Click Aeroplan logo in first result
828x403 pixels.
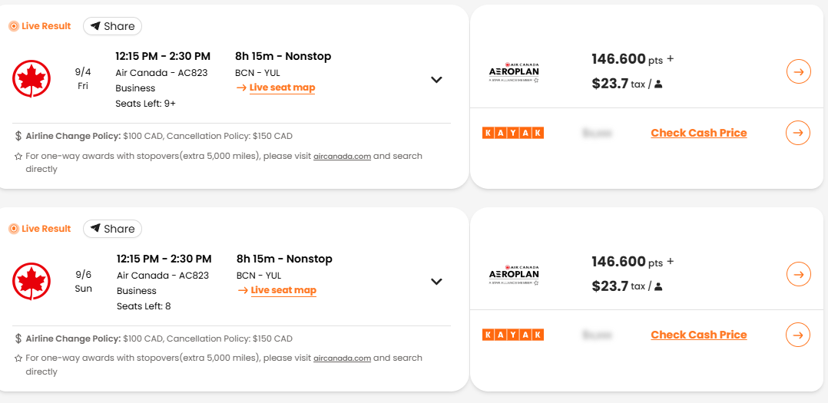click(514, 72)
